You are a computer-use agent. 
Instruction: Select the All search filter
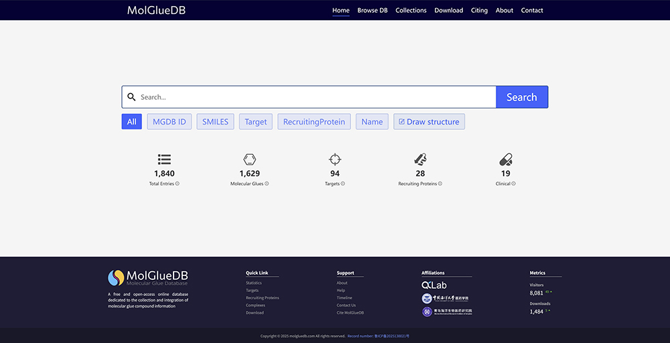pos(131,122)
